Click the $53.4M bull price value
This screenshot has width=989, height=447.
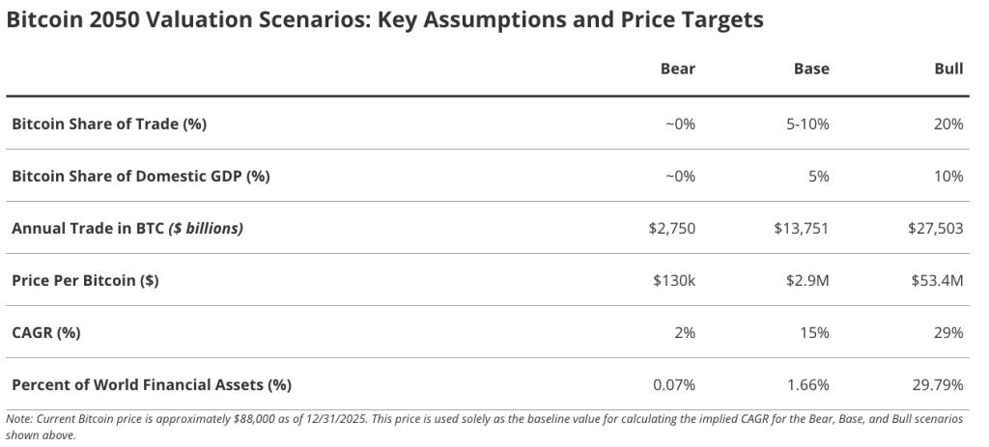pyautogui.click(x=937, y=280)
